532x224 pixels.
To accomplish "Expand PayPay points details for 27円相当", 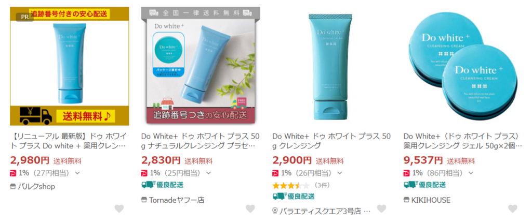I will pyautogui.click(x=77, y=173).
